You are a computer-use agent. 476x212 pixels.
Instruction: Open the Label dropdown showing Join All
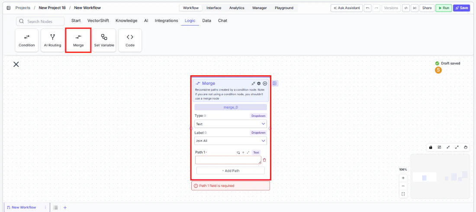point(231,141)
